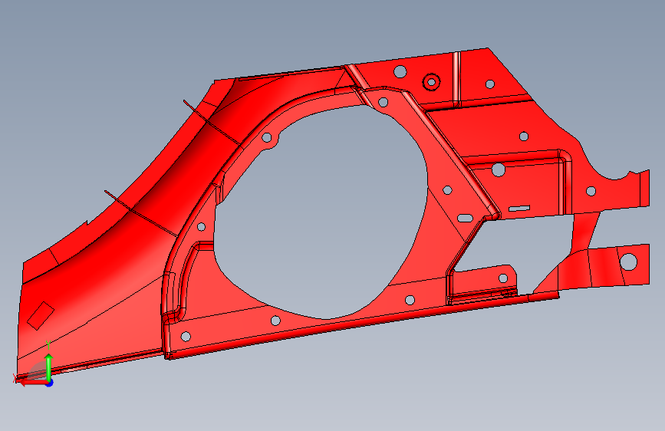665x431 pixels.
Task: Select the diamond-shaped rectangular cutout on the lower-left panel
Action: click(41, 316)
